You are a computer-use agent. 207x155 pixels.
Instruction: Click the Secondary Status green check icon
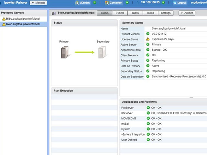148,71
